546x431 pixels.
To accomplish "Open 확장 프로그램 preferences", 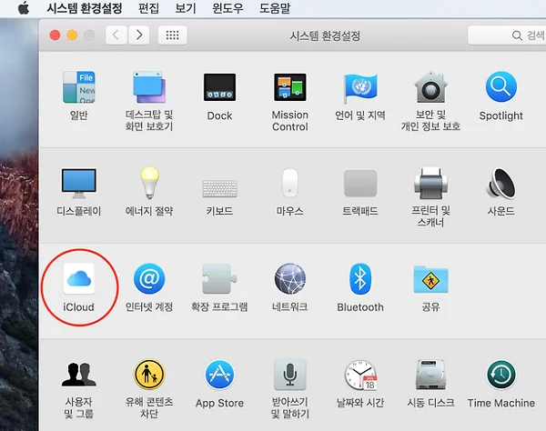I will (x=219, y=288).
